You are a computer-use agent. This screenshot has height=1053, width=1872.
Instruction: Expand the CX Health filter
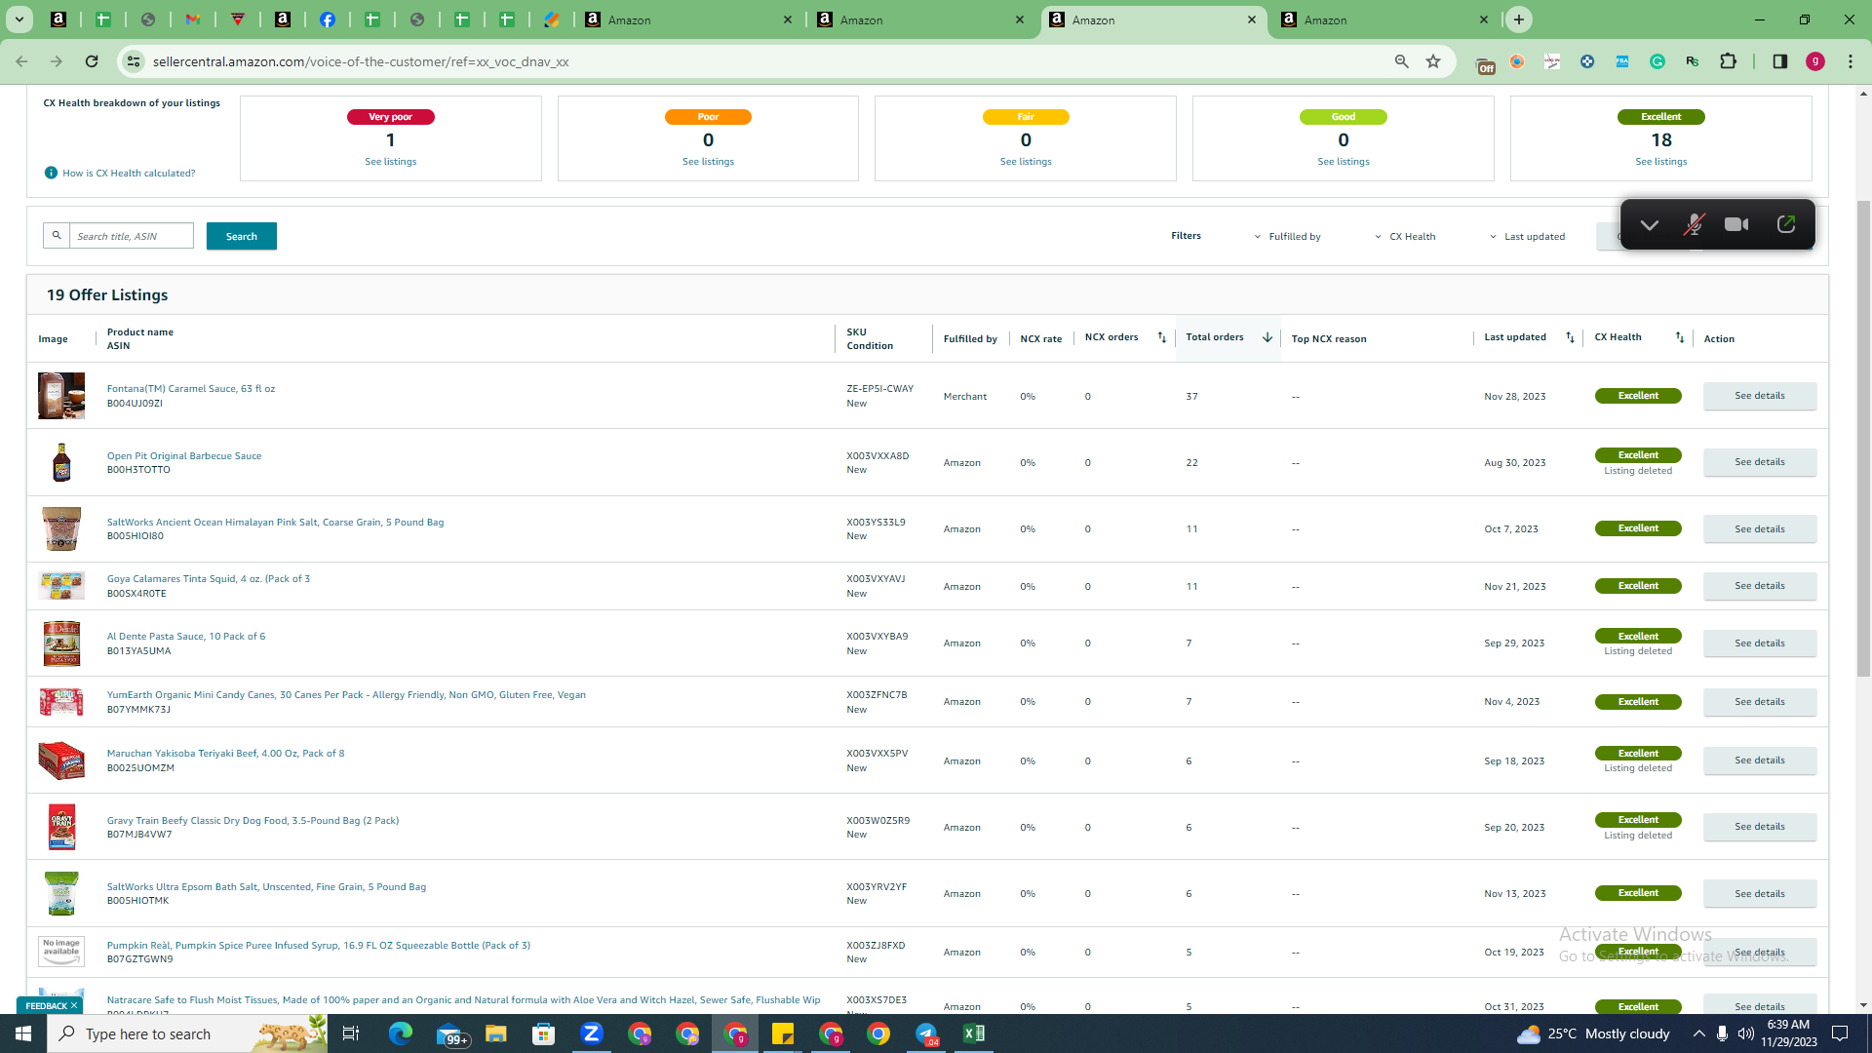pos(1405,236)
